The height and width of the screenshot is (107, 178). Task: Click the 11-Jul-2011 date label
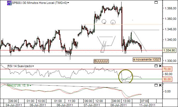147,105
